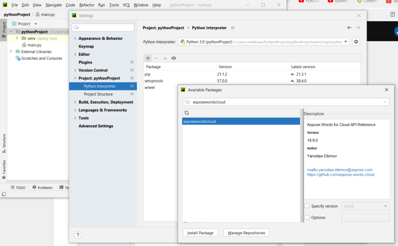This screenshot has height=246, width=398.
Task: Click the reload packages list icon
Action: click(187, 113)
